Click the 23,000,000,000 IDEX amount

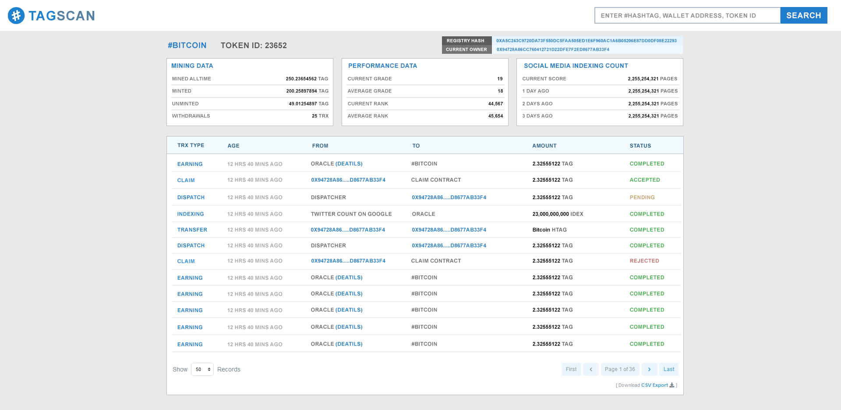(x=558, y=214)
